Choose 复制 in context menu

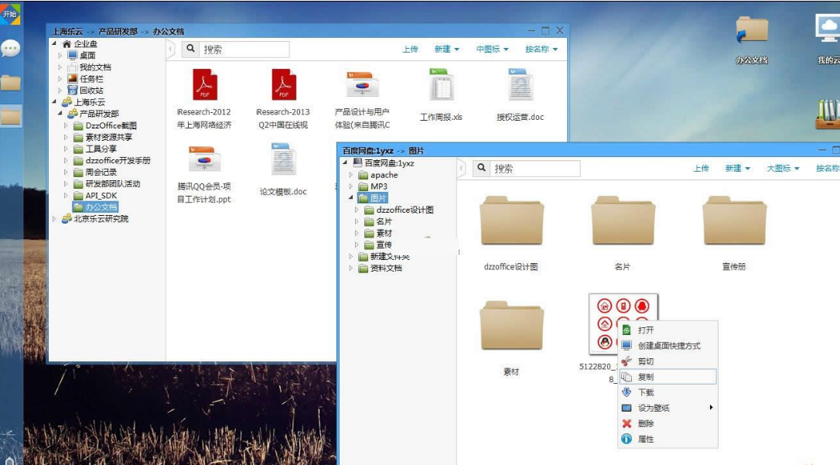point(668,377)
